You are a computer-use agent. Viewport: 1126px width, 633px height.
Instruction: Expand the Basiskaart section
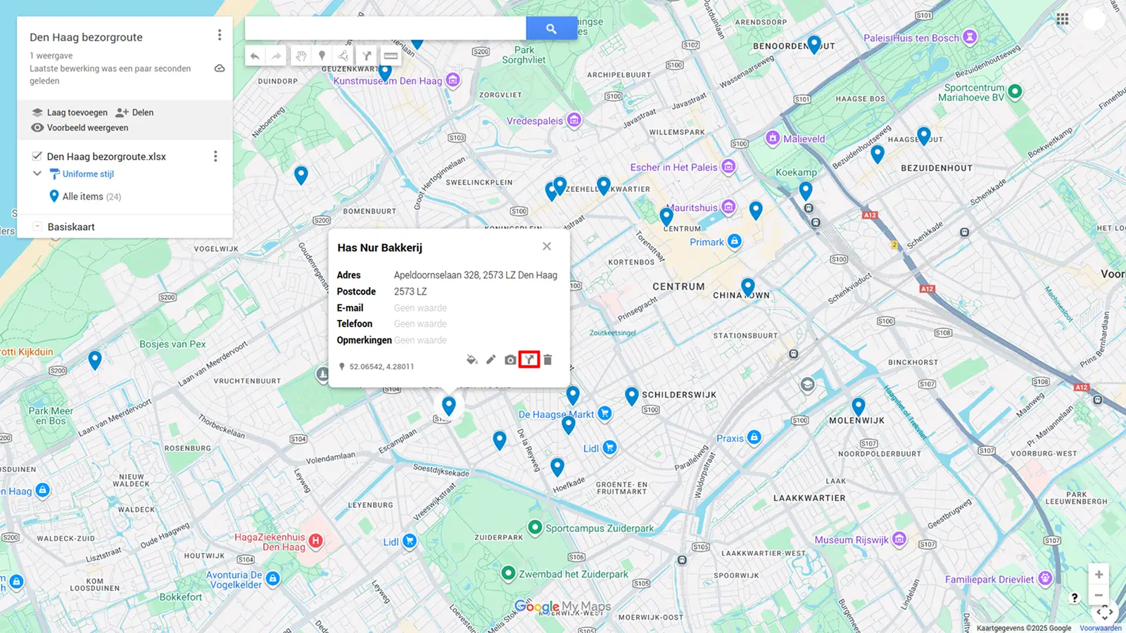[x=37, y=226]
